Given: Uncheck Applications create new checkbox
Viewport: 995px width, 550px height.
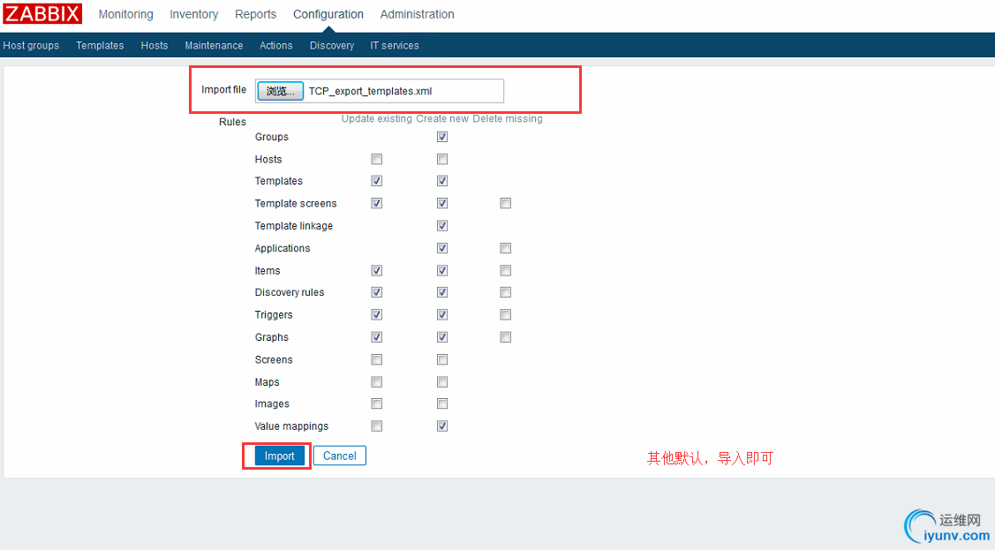Looking at the screenshot, I should coord(442,248).
